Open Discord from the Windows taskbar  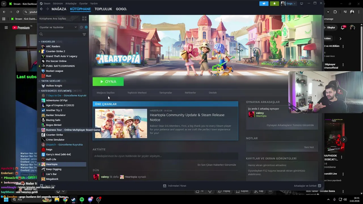90,199
